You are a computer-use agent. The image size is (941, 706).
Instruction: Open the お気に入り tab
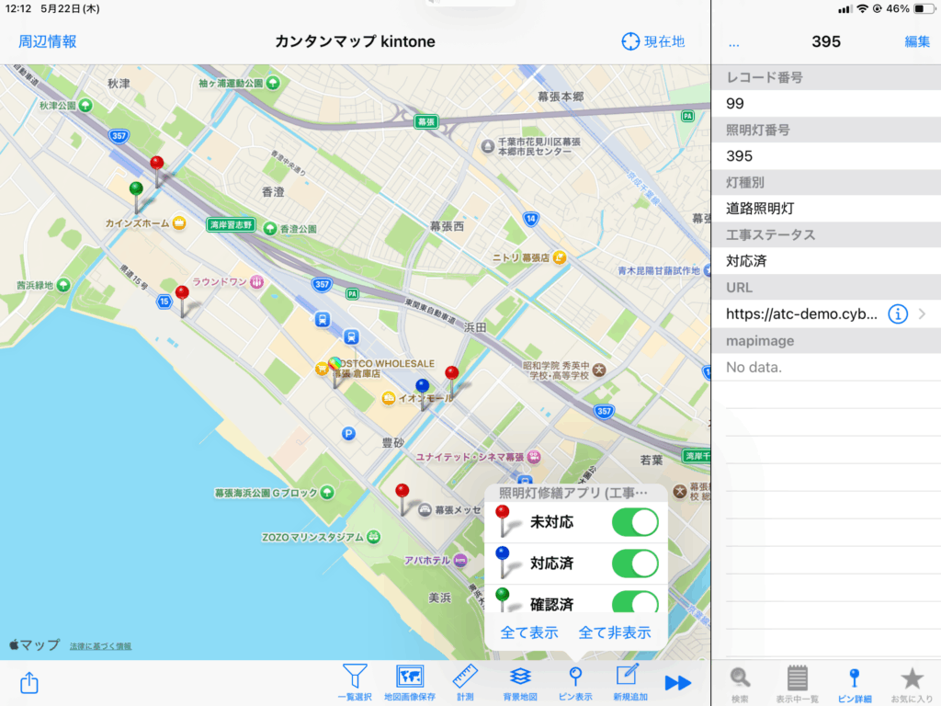912,685
